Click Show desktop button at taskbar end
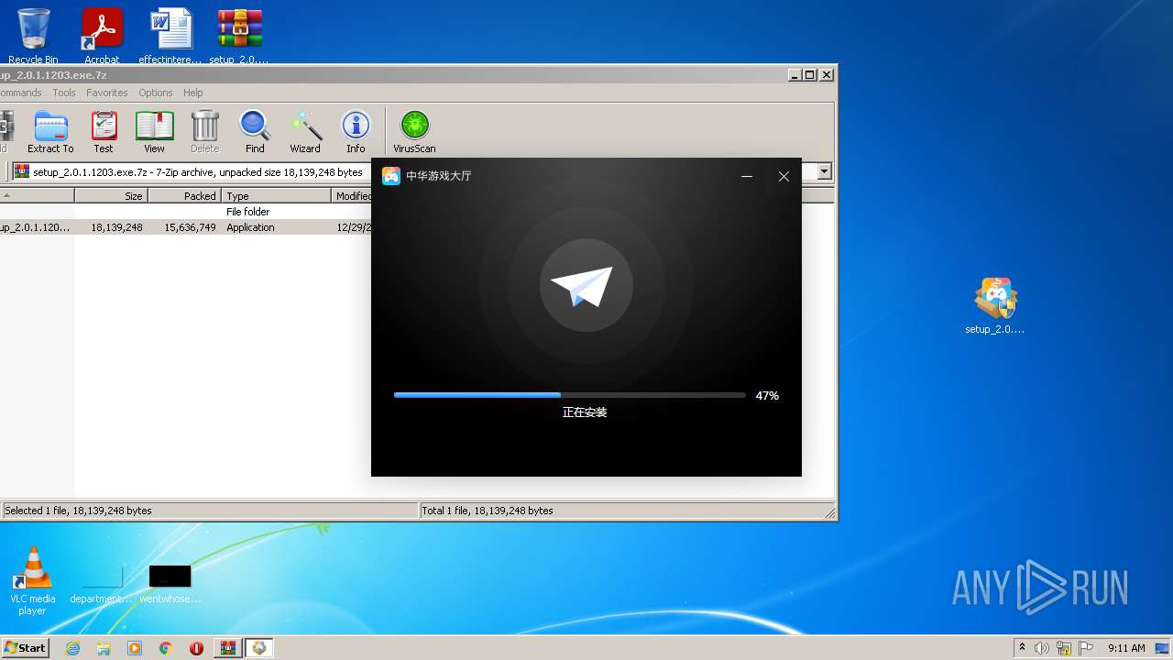This screenshot has height=660, width=1173. [x=1164, y=648]
